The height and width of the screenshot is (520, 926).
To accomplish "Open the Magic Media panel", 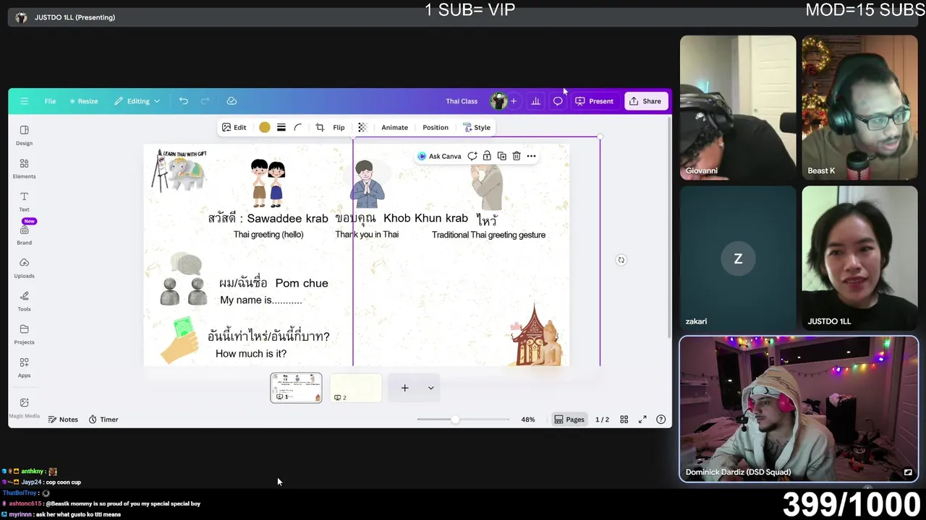I will point(24,407).
